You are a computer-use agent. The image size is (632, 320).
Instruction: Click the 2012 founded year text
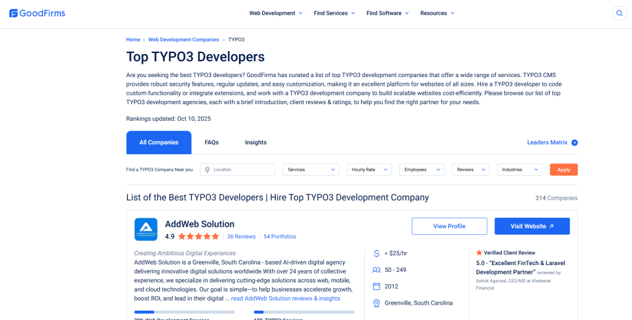[391, 287]
